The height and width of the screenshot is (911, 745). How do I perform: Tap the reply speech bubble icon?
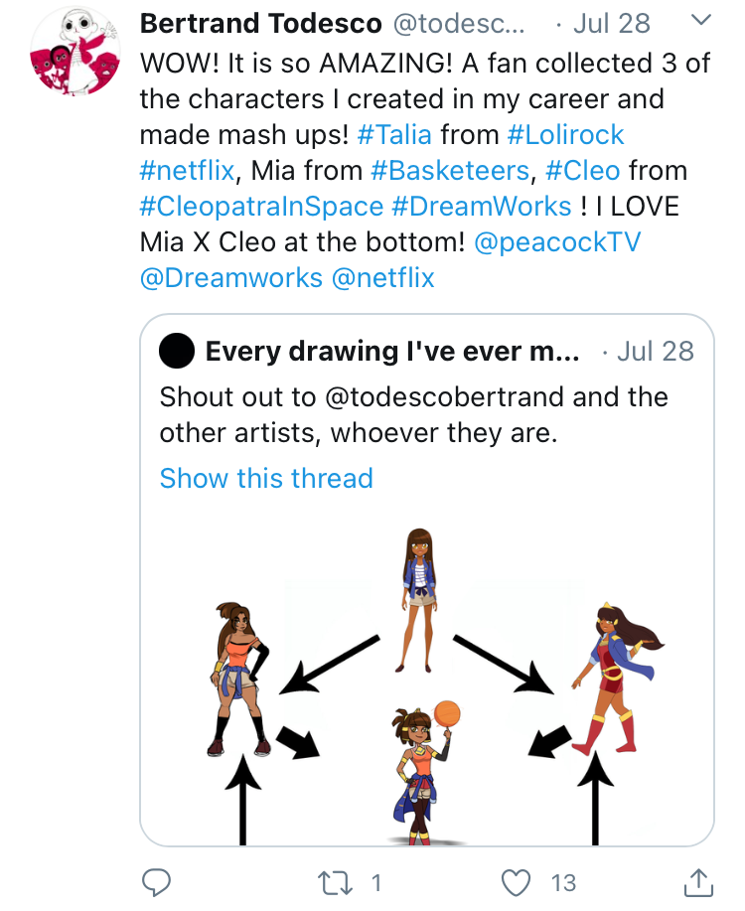(156, 880)
